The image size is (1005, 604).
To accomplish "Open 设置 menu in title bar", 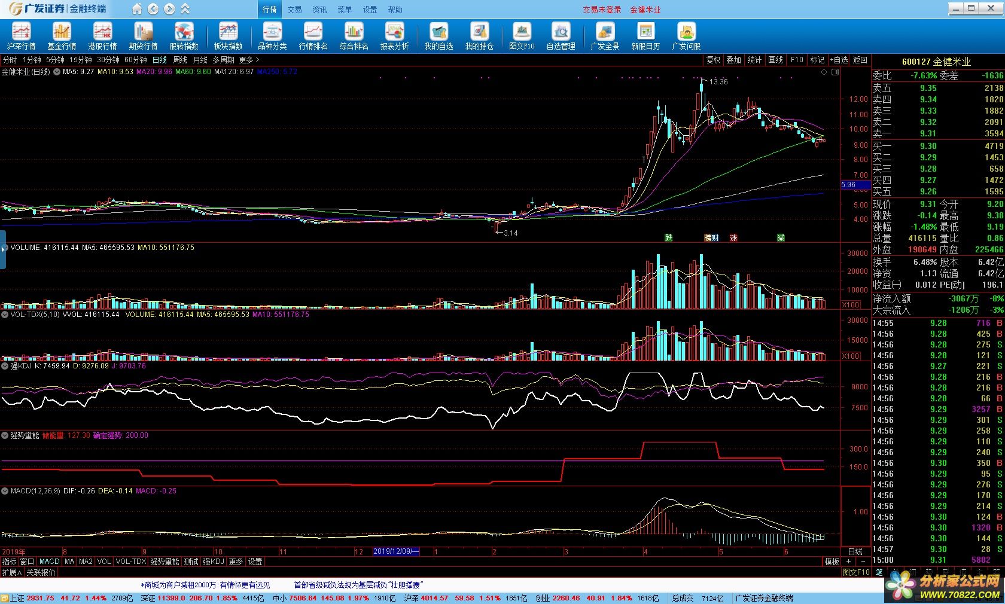I will point(370,10).
